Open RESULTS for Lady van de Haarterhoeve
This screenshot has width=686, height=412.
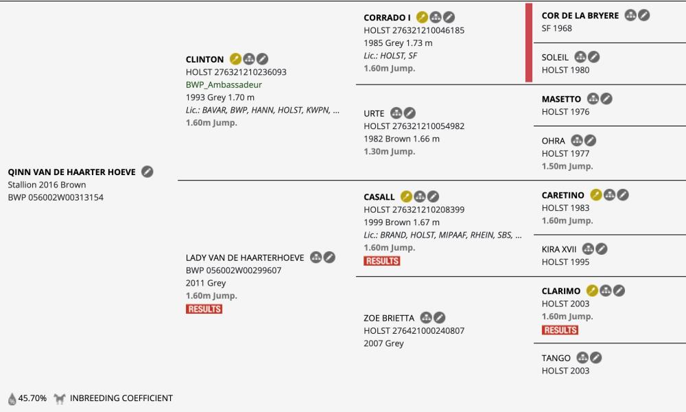click(204, 309)
